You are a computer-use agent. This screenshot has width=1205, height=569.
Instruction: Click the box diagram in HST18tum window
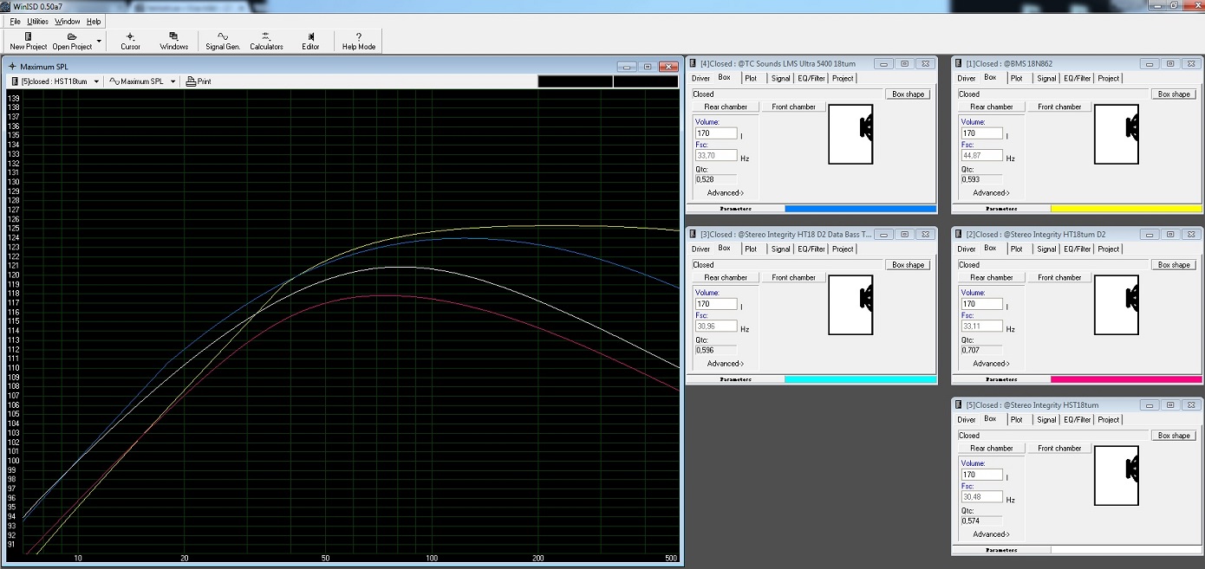pyautogui.click(x=1117, y=475)
